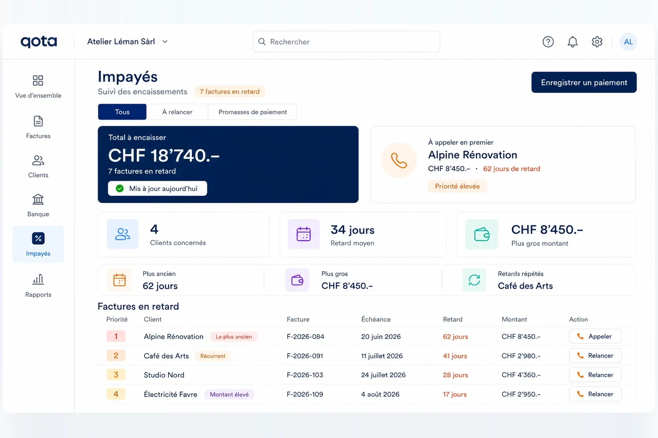Click the Retard moyen calendar icon
Image resolution: width=658 pixels, height=438 pixels.
[303, 234]
